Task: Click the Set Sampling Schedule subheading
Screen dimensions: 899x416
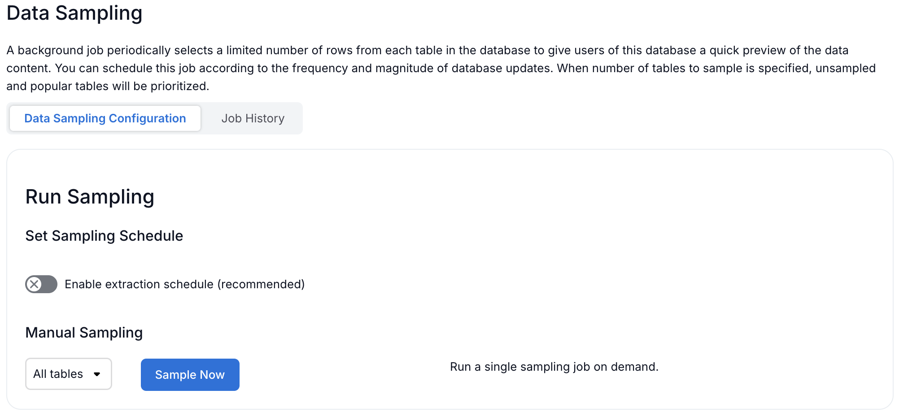Action: coord(104,236)
